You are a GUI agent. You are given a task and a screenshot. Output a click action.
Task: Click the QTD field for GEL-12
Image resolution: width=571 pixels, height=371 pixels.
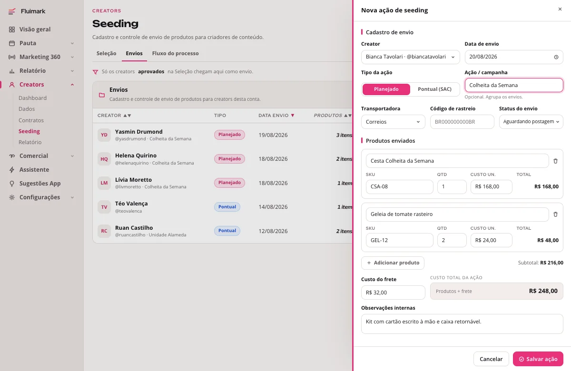(x=452, y=240)
